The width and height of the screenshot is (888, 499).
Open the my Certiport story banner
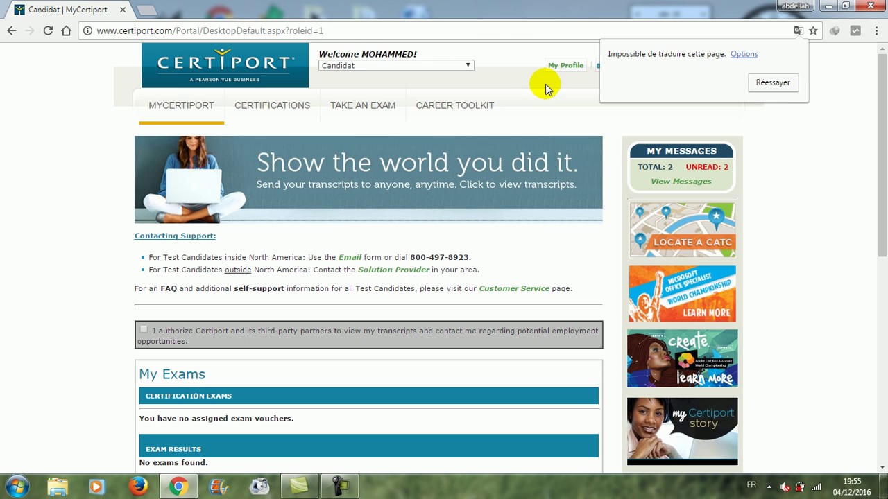pyautogui.click(x=683, y=431)
